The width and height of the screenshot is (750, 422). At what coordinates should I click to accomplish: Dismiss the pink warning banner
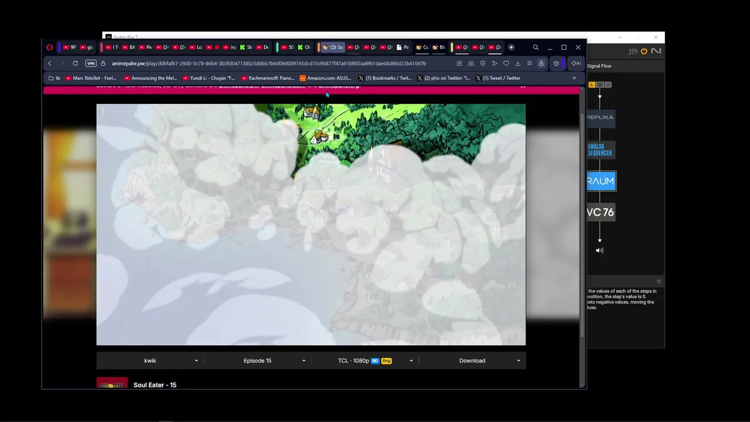(523, 86)
